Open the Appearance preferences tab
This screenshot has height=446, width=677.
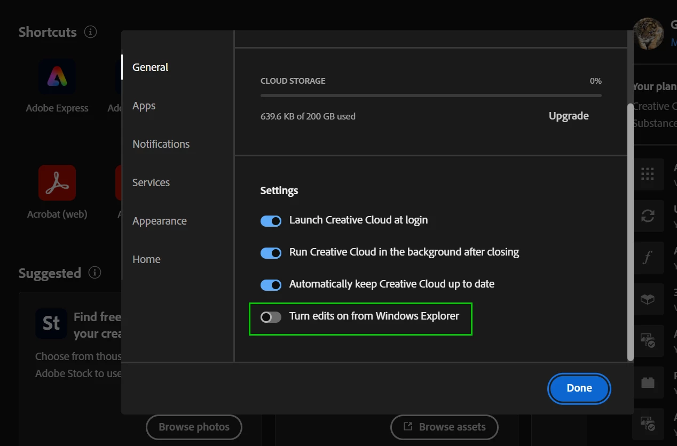pos(160,221)
